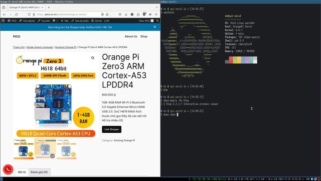The width and height of the screenshot is (321, 181).
Task: Bookmark this page with the star
Action: [107, 15]
